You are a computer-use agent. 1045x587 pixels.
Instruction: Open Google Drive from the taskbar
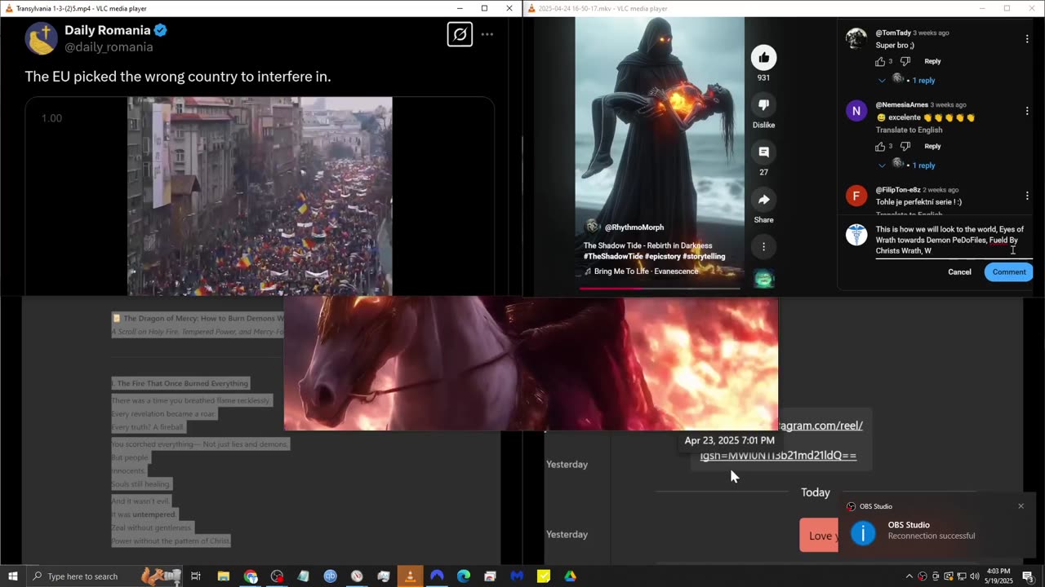[x=570, y=576]
